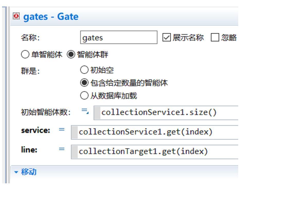Click the 移动 section header label
Image resolution: width=285 pixels, height=199 pixels.
(29, 172)
